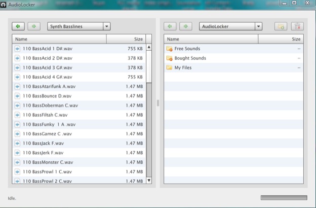Select file name 110 BassJack F.wav
This screenshot has height=208, width=316.
44,144
